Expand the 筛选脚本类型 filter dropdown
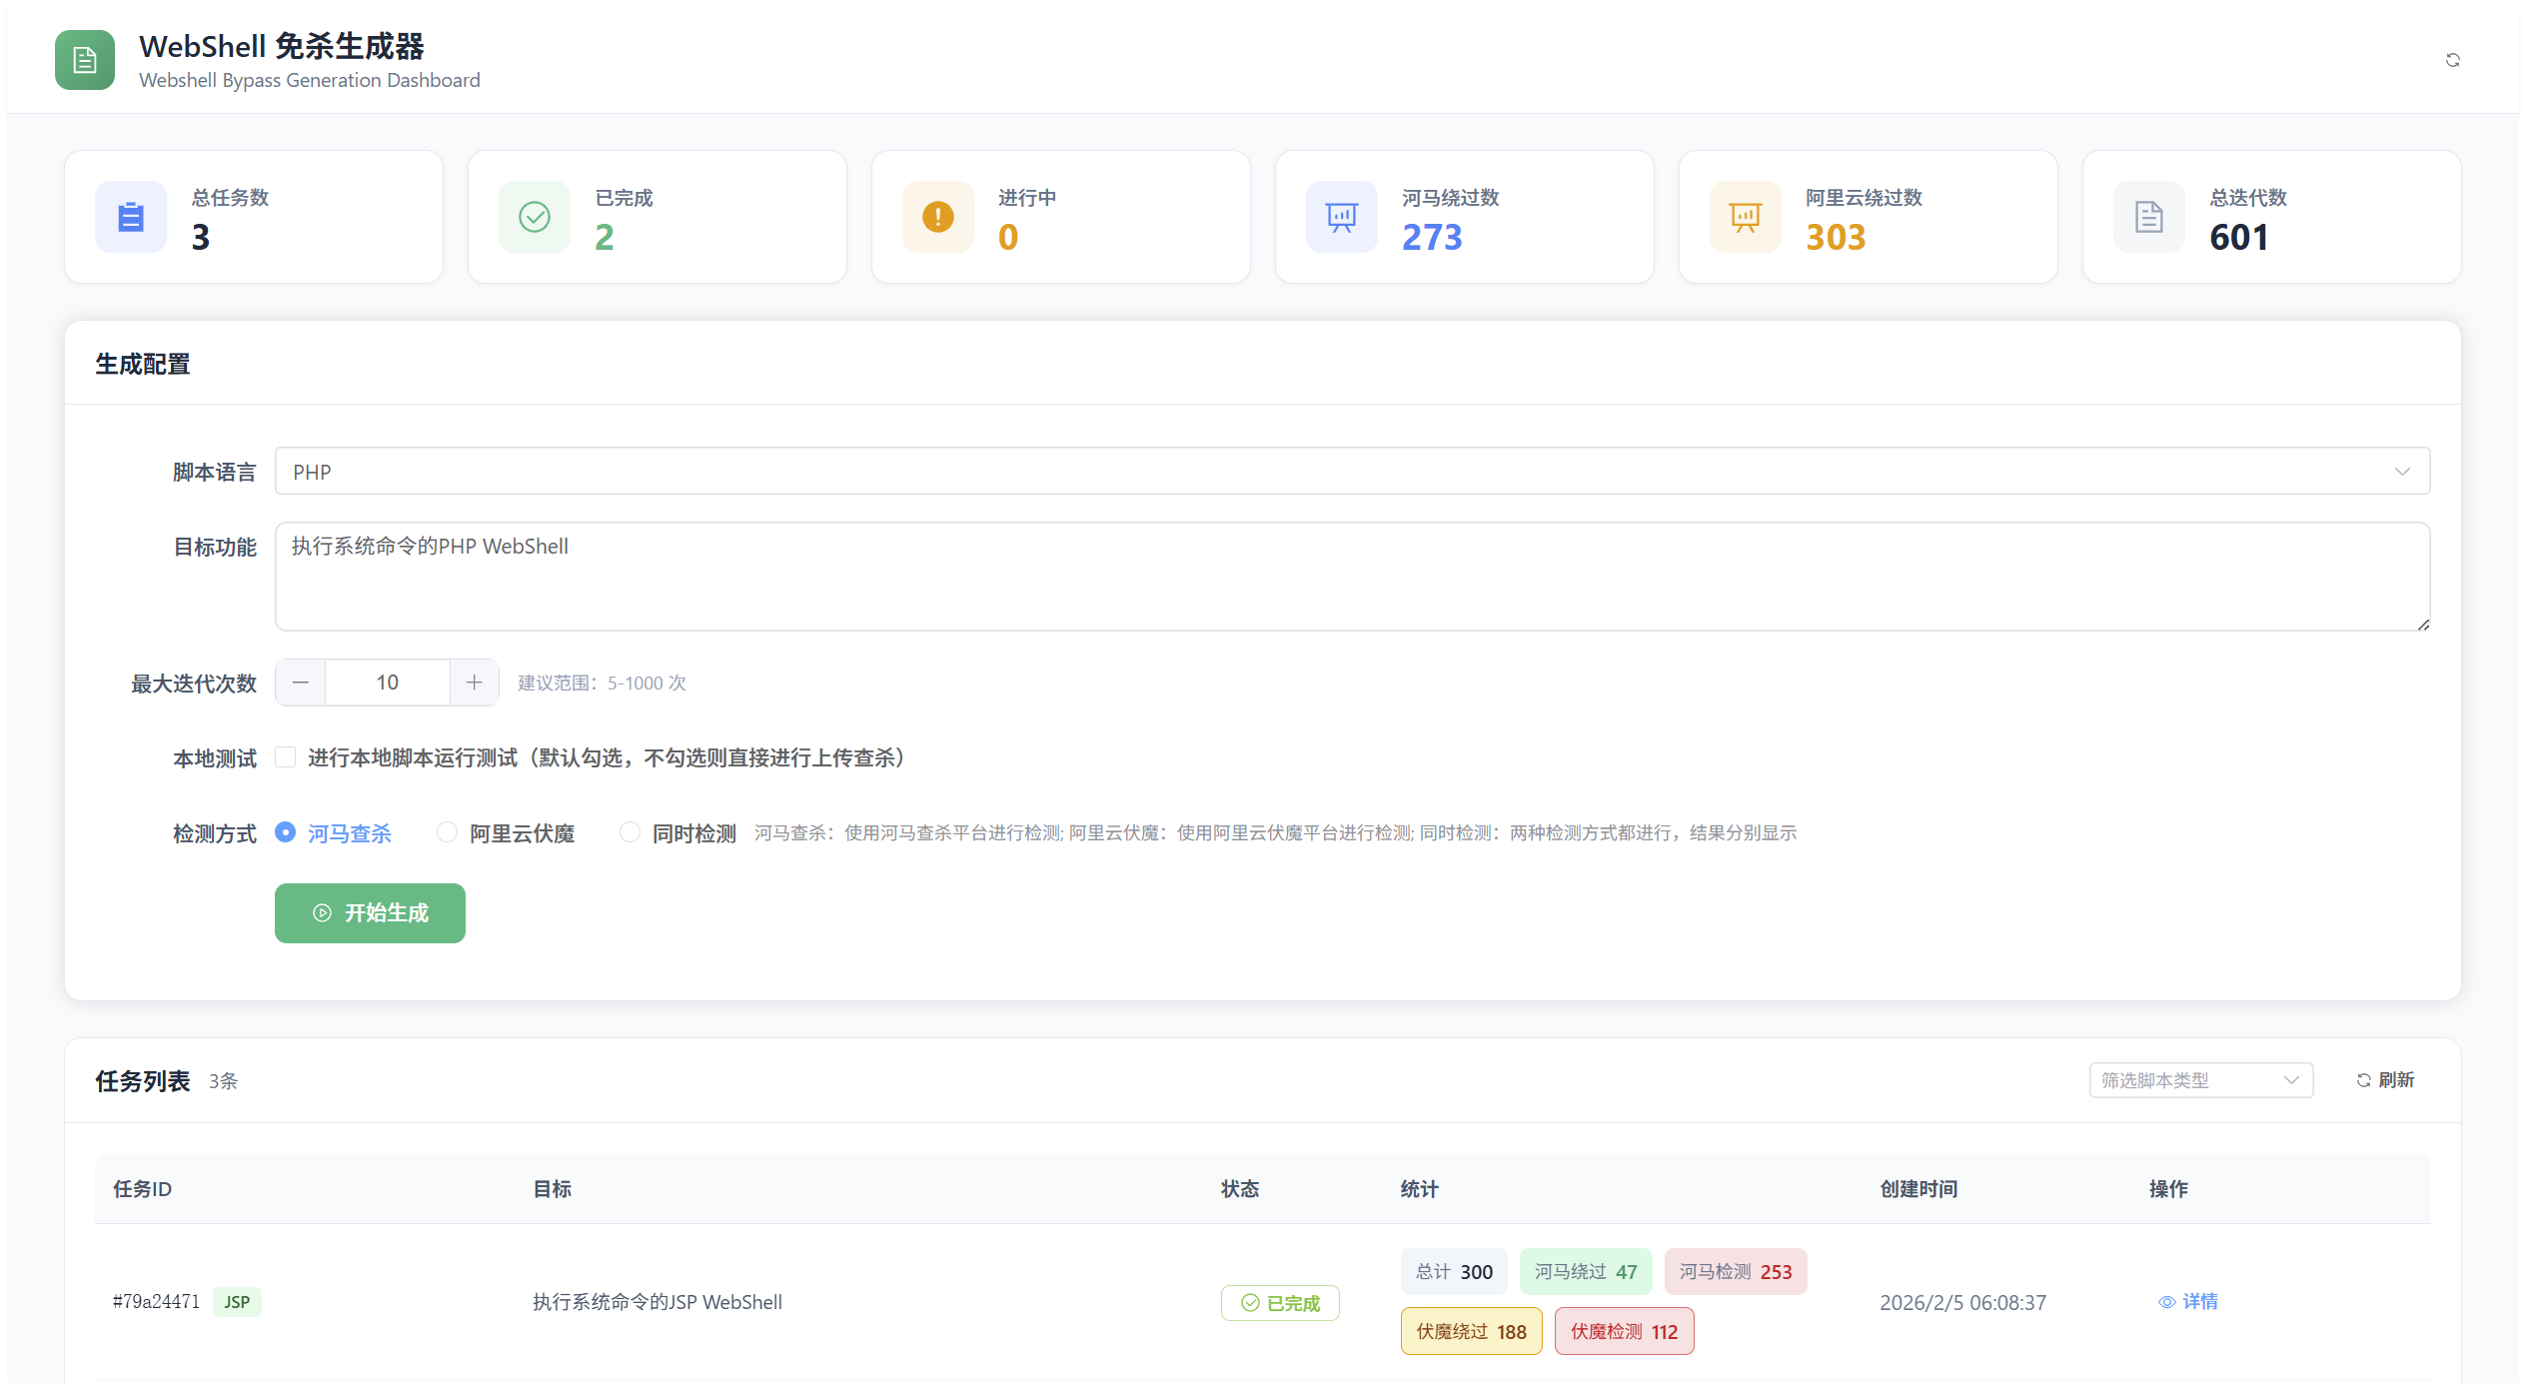This screenshot has height=1383, width=2524. pyautogui.click(x=2200, y=1080)
